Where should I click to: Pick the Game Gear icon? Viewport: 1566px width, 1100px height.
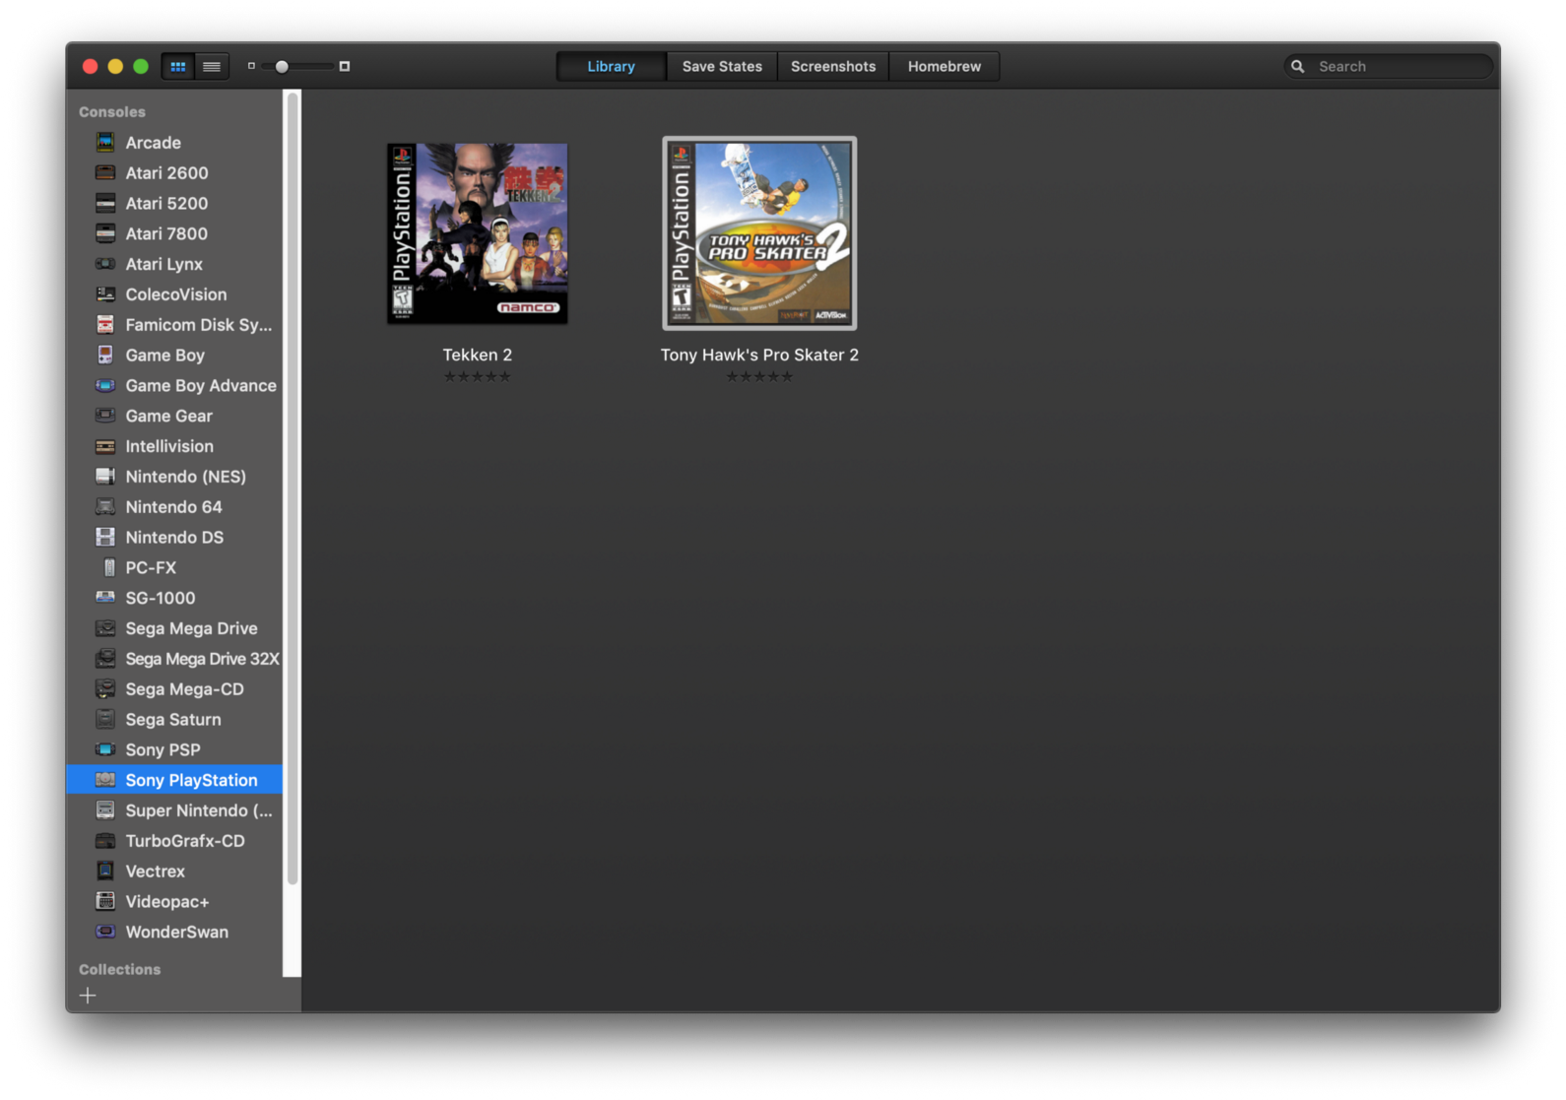[105, 416]
